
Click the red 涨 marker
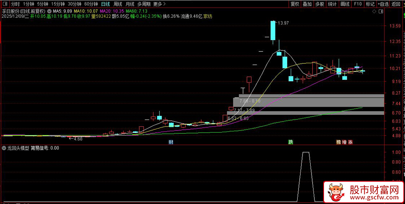pyautogui.click(x=350, y=142)
